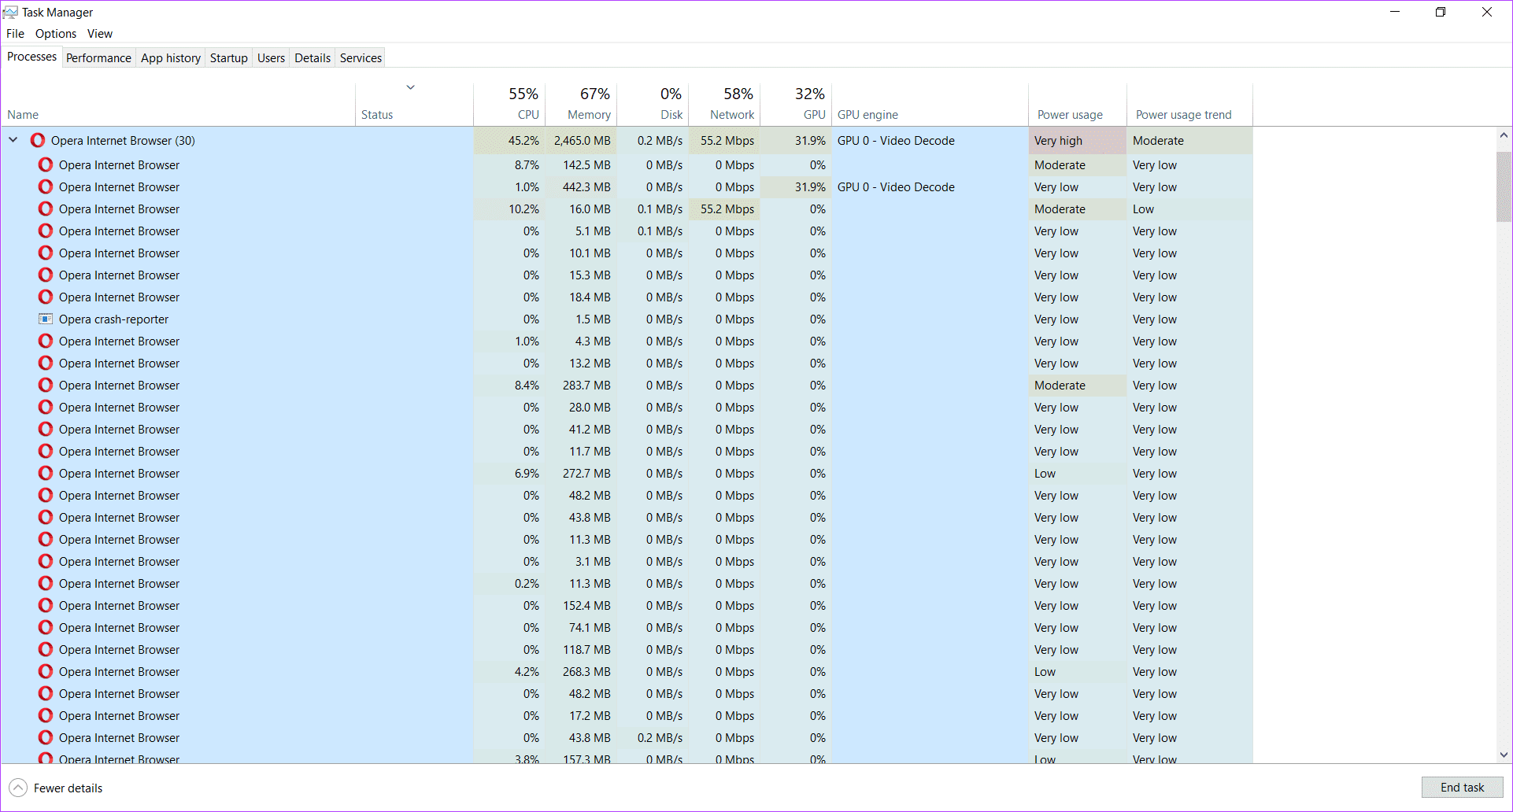The height and width of the screenshot is (812, 1513).
Task: Sort by Power usage column header
Action: 1078,105
